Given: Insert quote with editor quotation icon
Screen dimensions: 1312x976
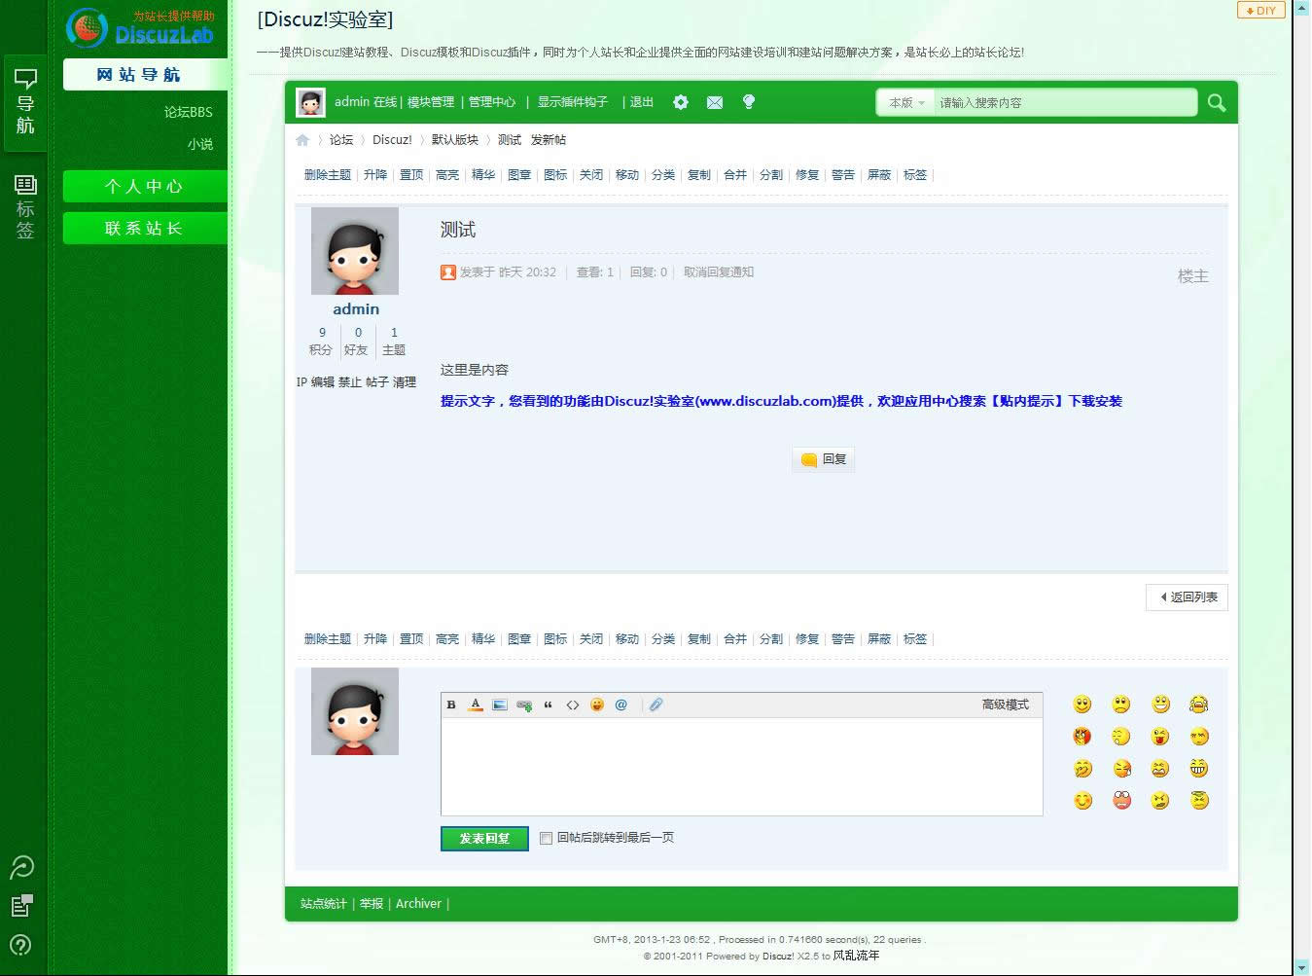Looking at the screenshot, I should tap(549, 705).
